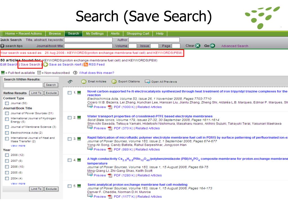Click the Preview icon for article 2
288x216 pixels.
click(90, 127)
